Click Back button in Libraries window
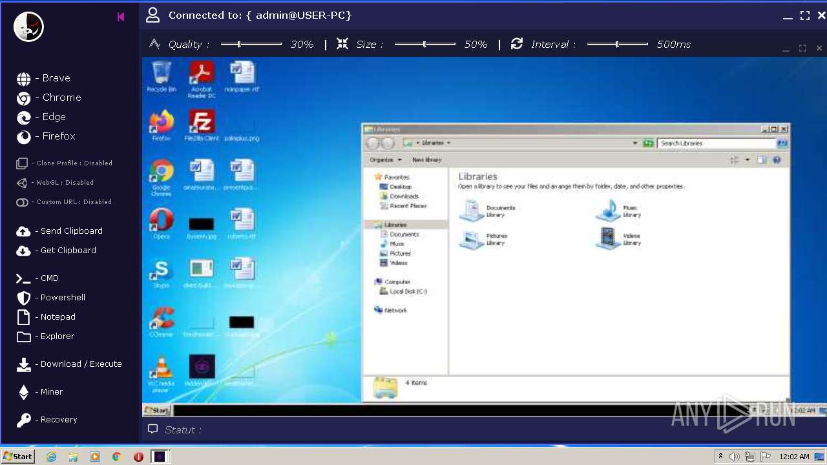The image size is (827, 465). click(x=373, y=143)
